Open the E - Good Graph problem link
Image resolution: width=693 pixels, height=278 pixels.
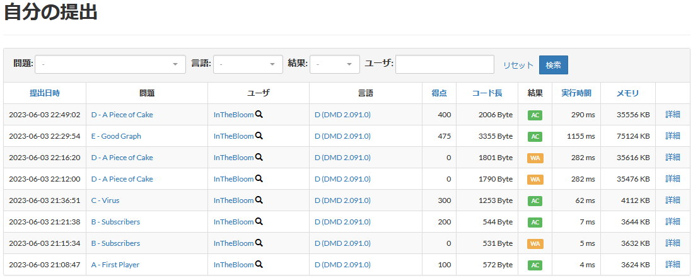click(116, 136)
